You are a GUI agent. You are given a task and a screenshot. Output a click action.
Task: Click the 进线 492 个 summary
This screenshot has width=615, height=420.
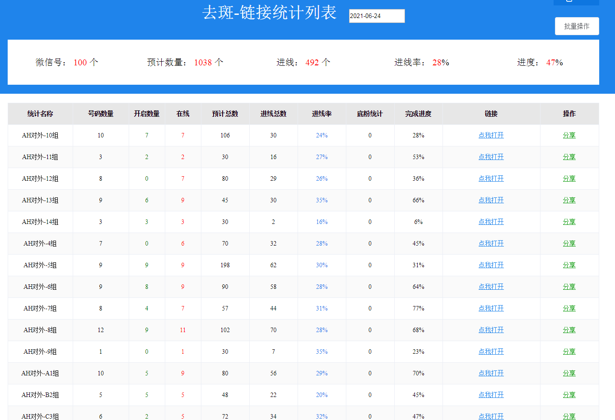pos(303,62)
